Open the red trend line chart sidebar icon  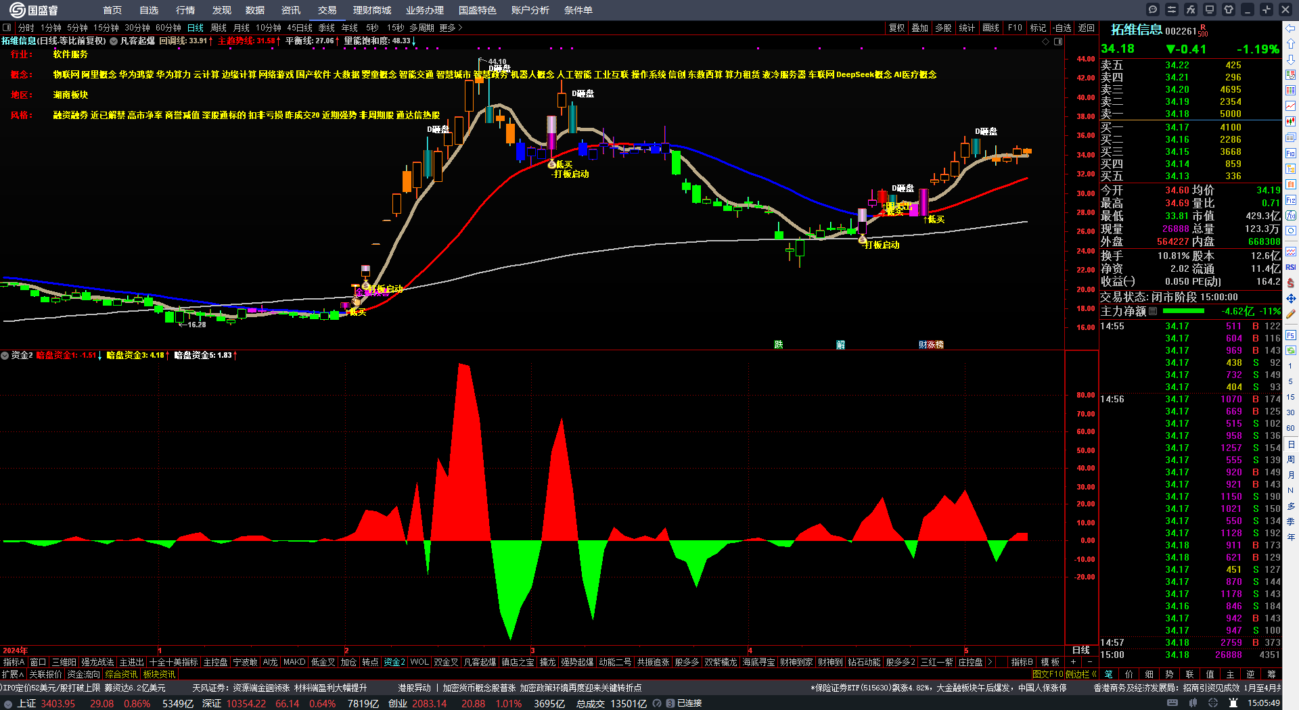point(1291,106)
